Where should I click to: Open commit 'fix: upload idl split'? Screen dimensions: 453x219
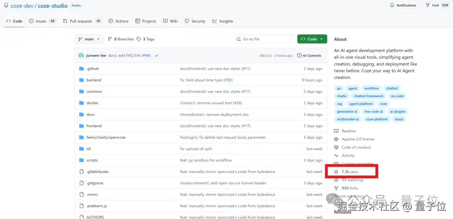196,149
